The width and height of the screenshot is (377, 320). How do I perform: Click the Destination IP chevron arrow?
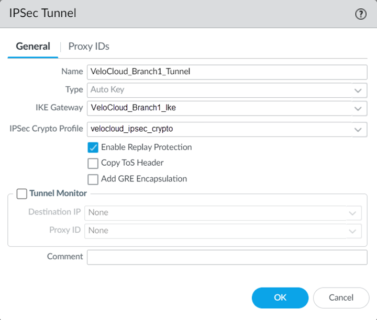click(x=352, y=213)
